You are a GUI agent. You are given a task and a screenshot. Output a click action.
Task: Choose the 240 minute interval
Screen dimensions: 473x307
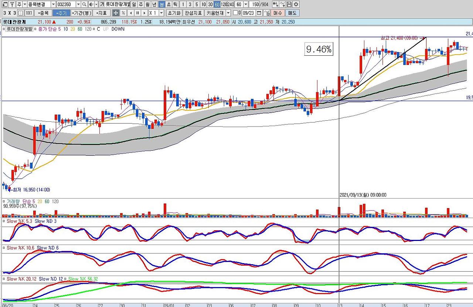tap(231, 4)
